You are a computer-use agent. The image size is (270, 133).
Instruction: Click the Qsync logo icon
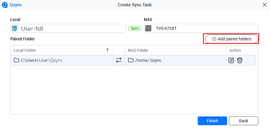coord(4,5)
